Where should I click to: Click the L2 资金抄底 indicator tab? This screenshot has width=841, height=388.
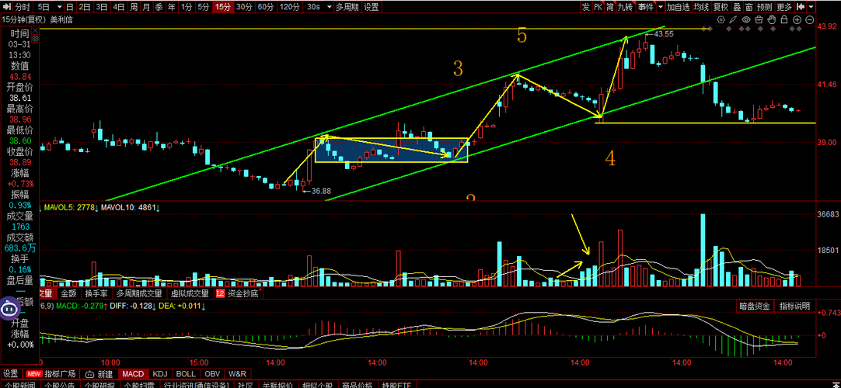[x=239, y=293]
